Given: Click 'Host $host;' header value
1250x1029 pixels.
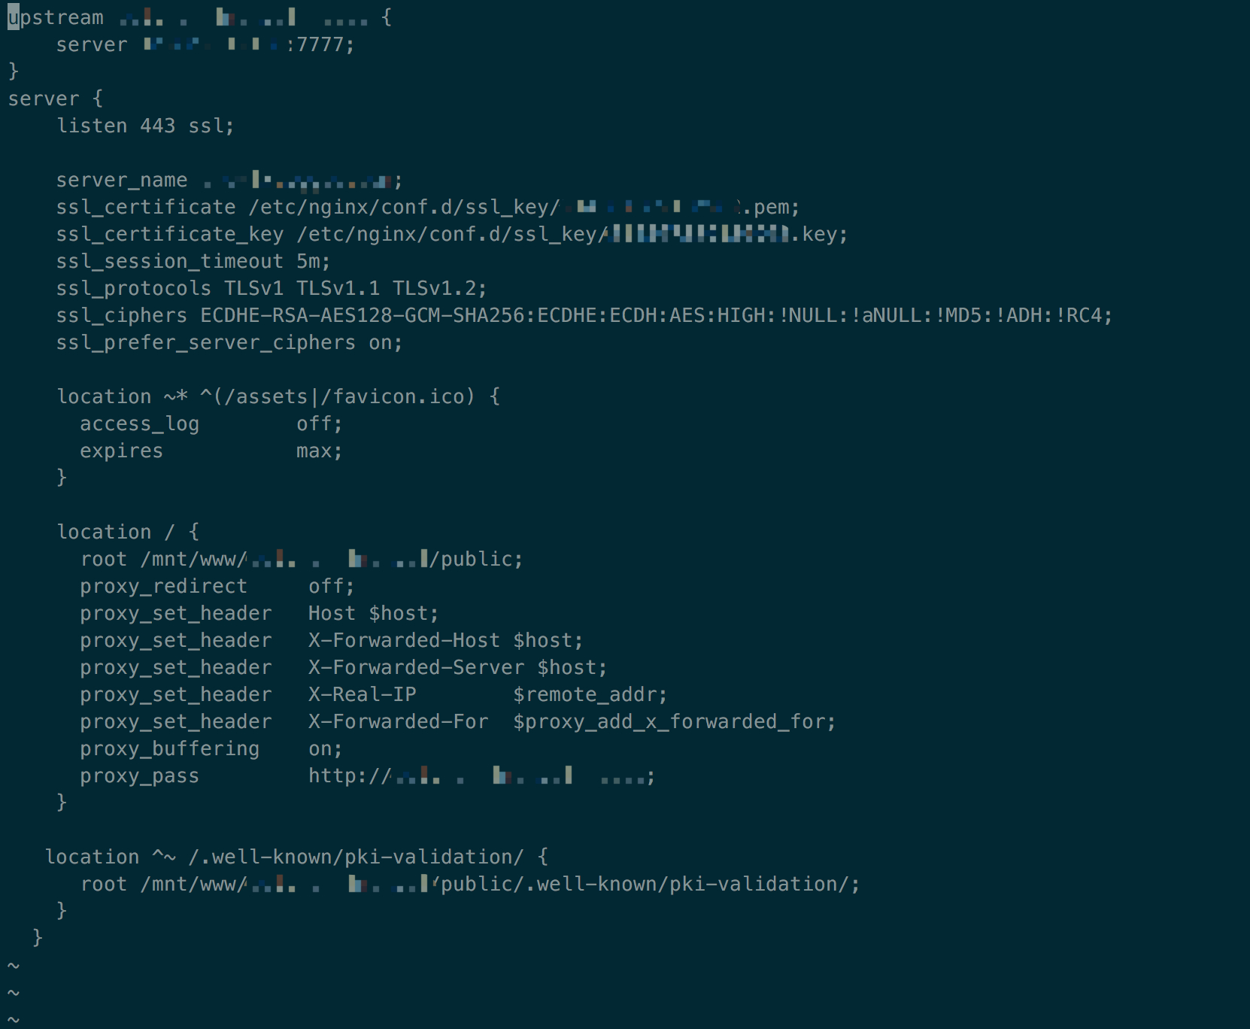Looking at the screenshot, I should point(373,613).
